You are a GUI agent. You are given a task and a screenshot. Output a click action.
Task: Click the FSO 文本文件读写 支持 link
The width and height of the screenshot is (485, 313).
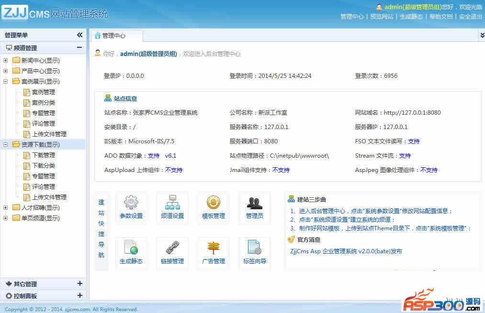pos(414,141)
